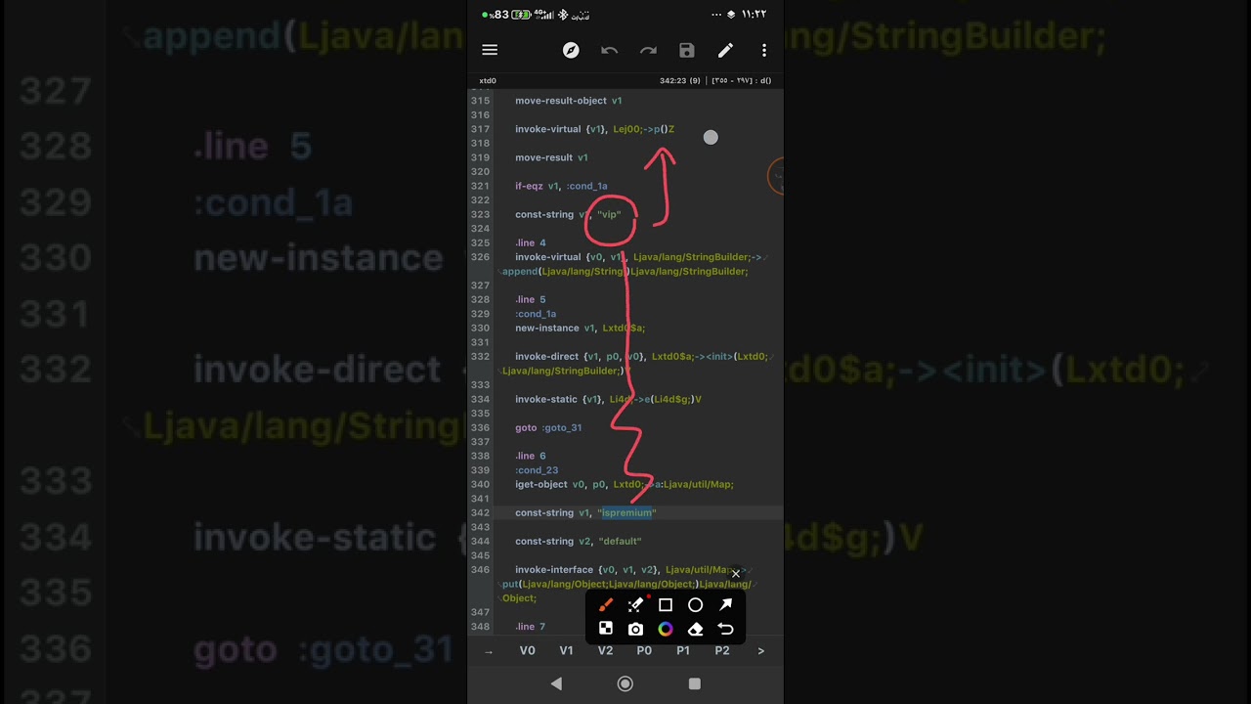This screenshot has height=704, width=1251.
Task: Insert tab using the arrow key button
Action: tap(489, 650)
